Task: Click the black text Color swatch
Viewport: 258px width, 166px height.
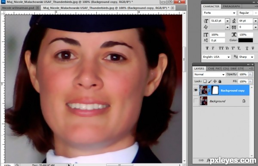Action: (246, 40)
